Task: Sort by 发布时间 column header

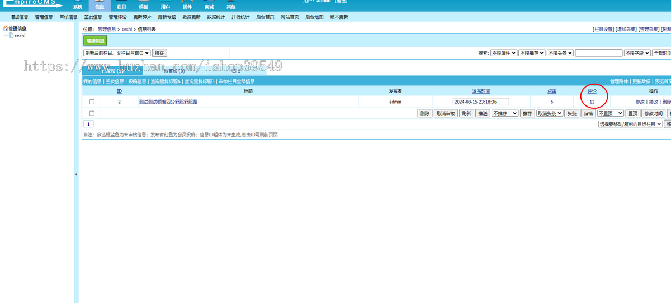Action: pyautogui.click(x=481, y=91)
